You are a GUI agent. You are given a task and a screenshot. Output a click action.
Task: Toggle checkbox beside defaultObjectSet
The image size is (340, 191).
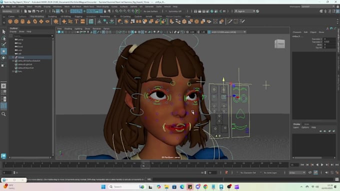click(16, 68)
